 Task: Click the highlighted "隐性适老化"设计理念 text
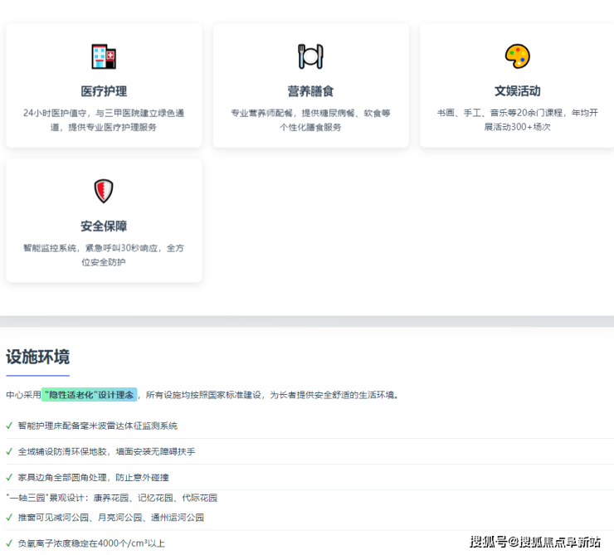pos(89,395)
